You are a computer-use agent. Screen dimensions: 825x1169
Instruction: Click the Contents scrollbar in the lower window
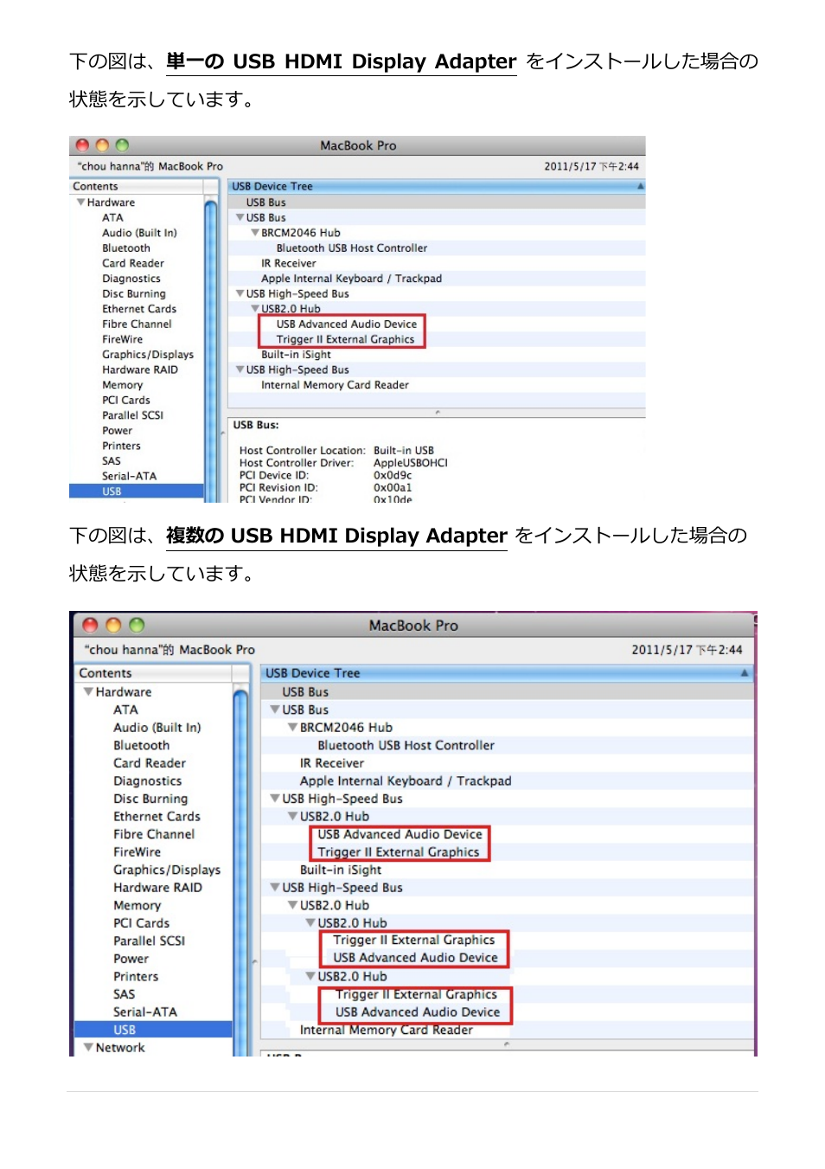coord(241,870)
